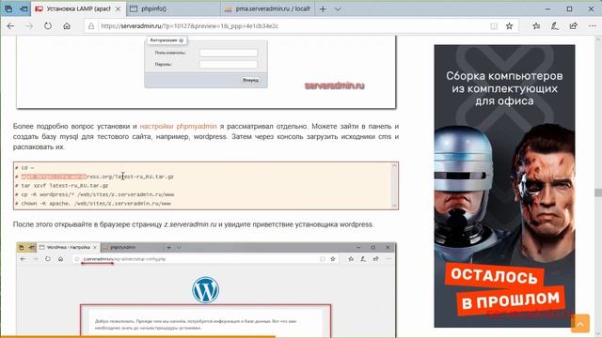
Task: Add this page to favorites star
Action: [509, 26]
